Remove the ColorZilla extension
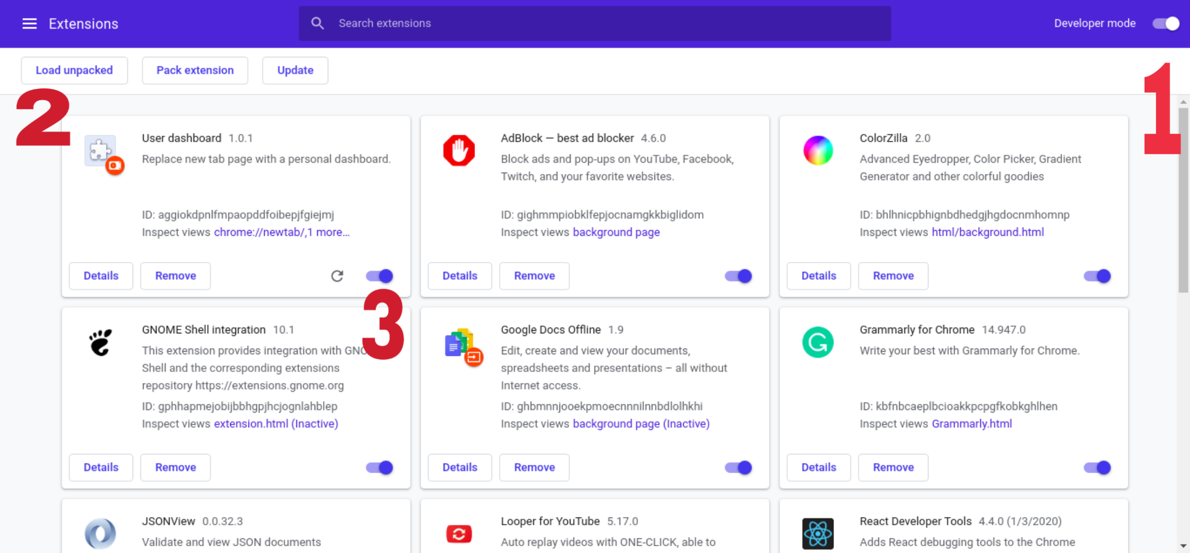This screenshot has height=553, width=1190. coord(894,276)
